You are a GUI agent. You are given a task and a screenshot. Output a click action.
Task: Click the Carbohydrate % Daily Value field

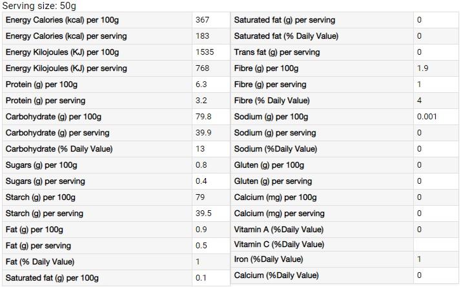coord(210,149)
